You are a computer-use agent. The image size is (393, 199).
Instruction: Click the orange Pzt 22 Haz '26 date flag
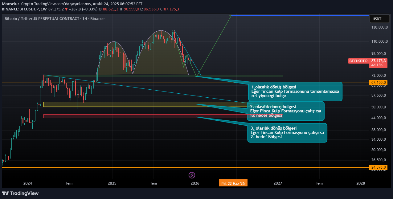click(x=233, y=183)
